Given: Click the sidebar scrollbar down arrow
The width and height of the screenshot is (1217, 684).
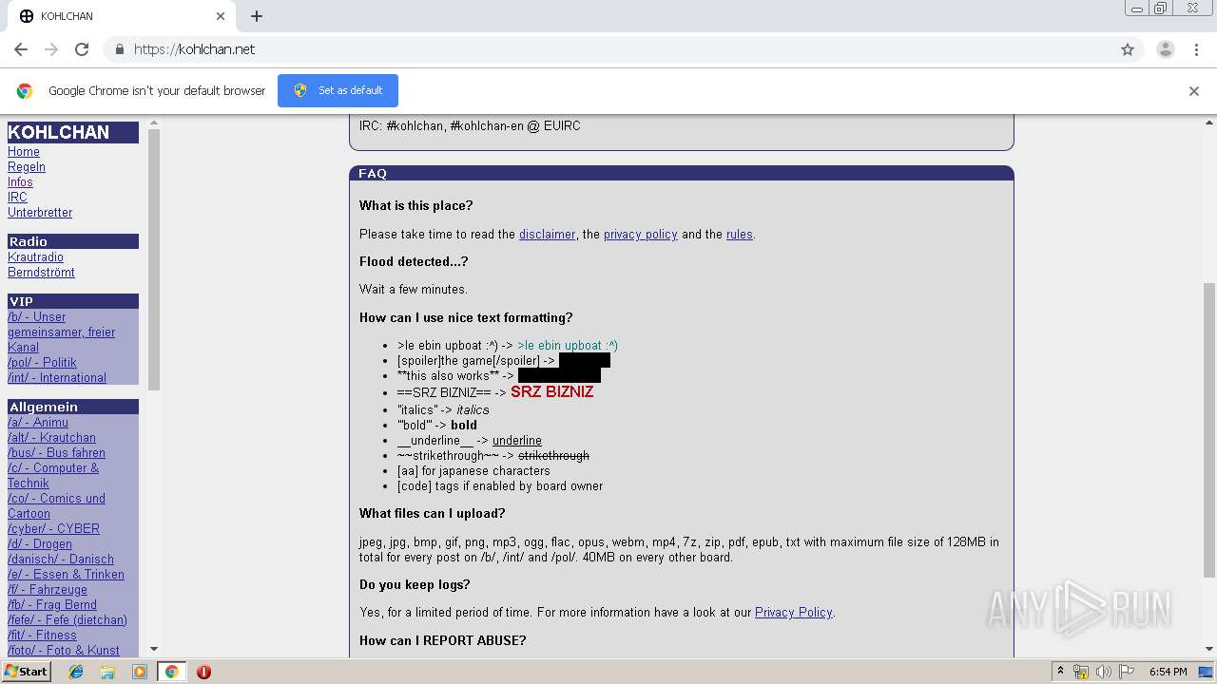Looking at the screenshot, I should 154,650.
